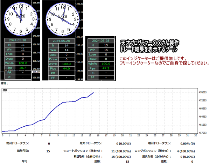Screen dimensions: 210x164
Task: Click the 絶対ドローダウン label
Action: (x=17, y=143)
